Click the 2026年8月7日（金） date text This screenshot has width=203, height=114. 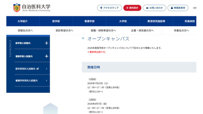(x=97, y=104)
